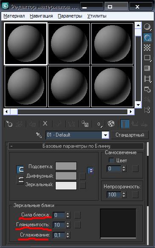
Task: Open the material editor Options icon
Action: pyautogui.click(x=147, y=89)
